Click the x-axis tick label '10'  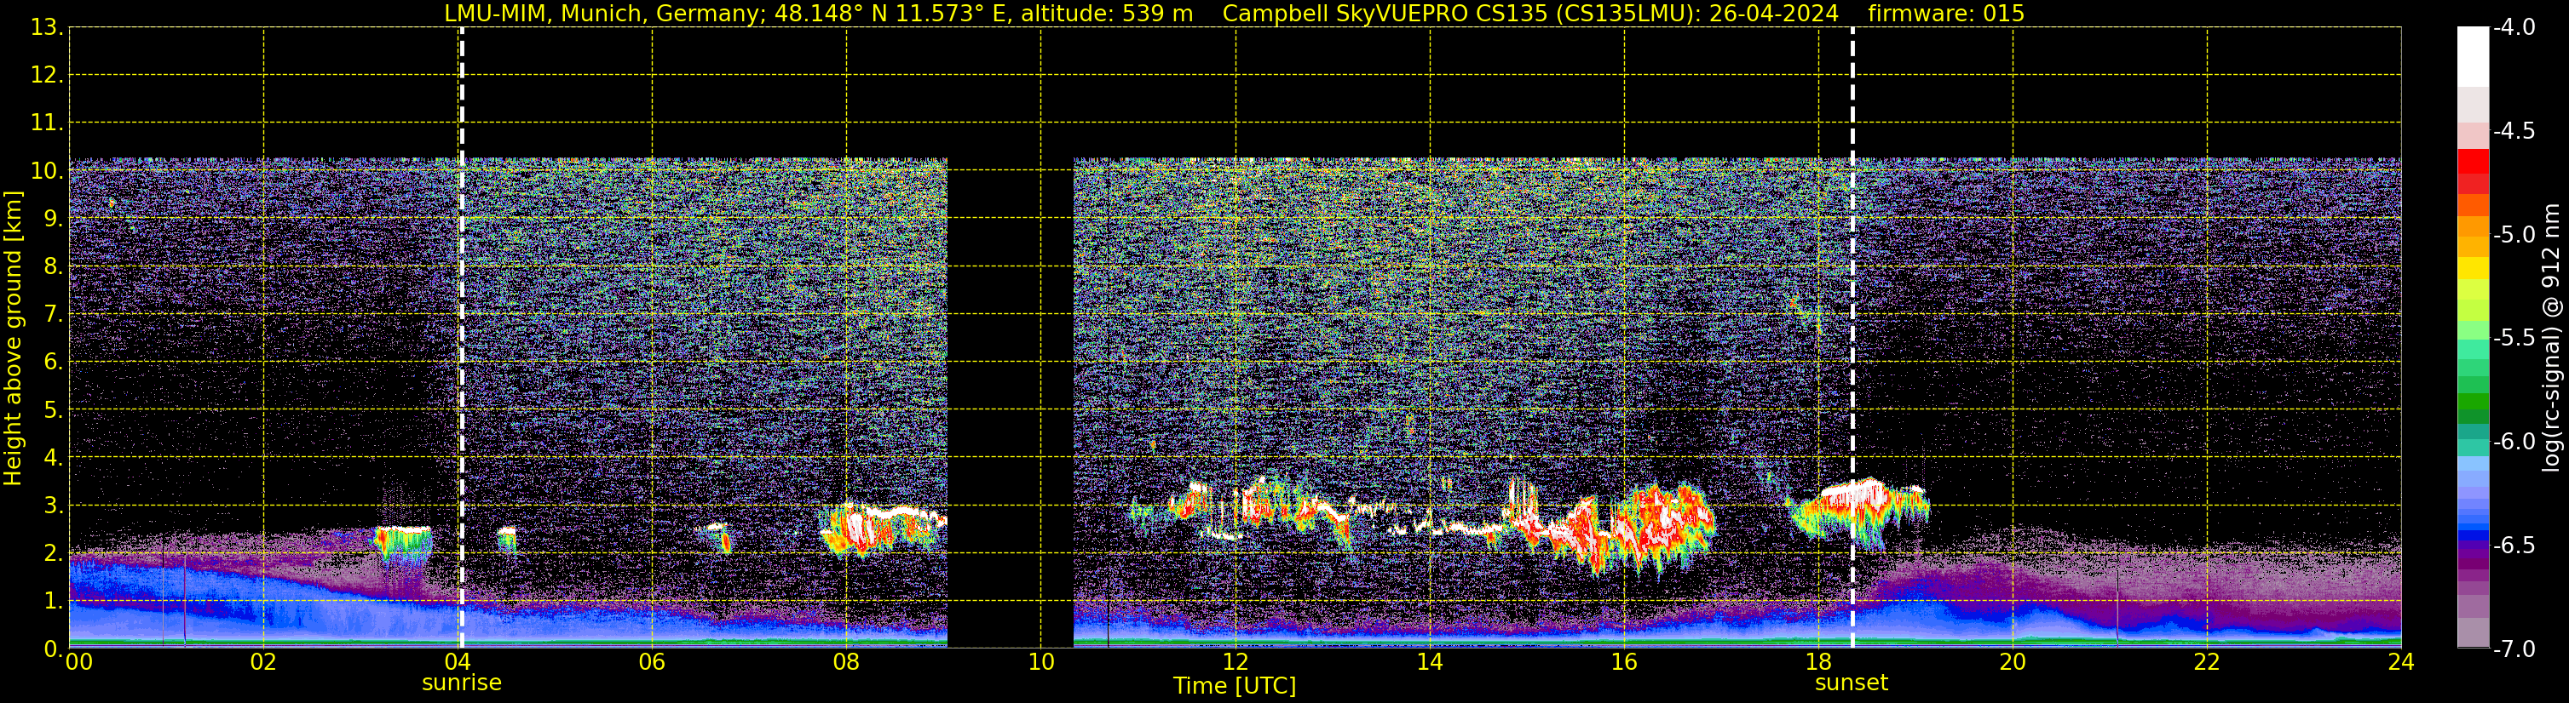pyautogui.click(x=1041, y=662)
